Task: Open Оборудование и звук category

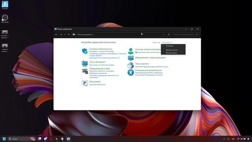Action: click(x=100, y=69)
